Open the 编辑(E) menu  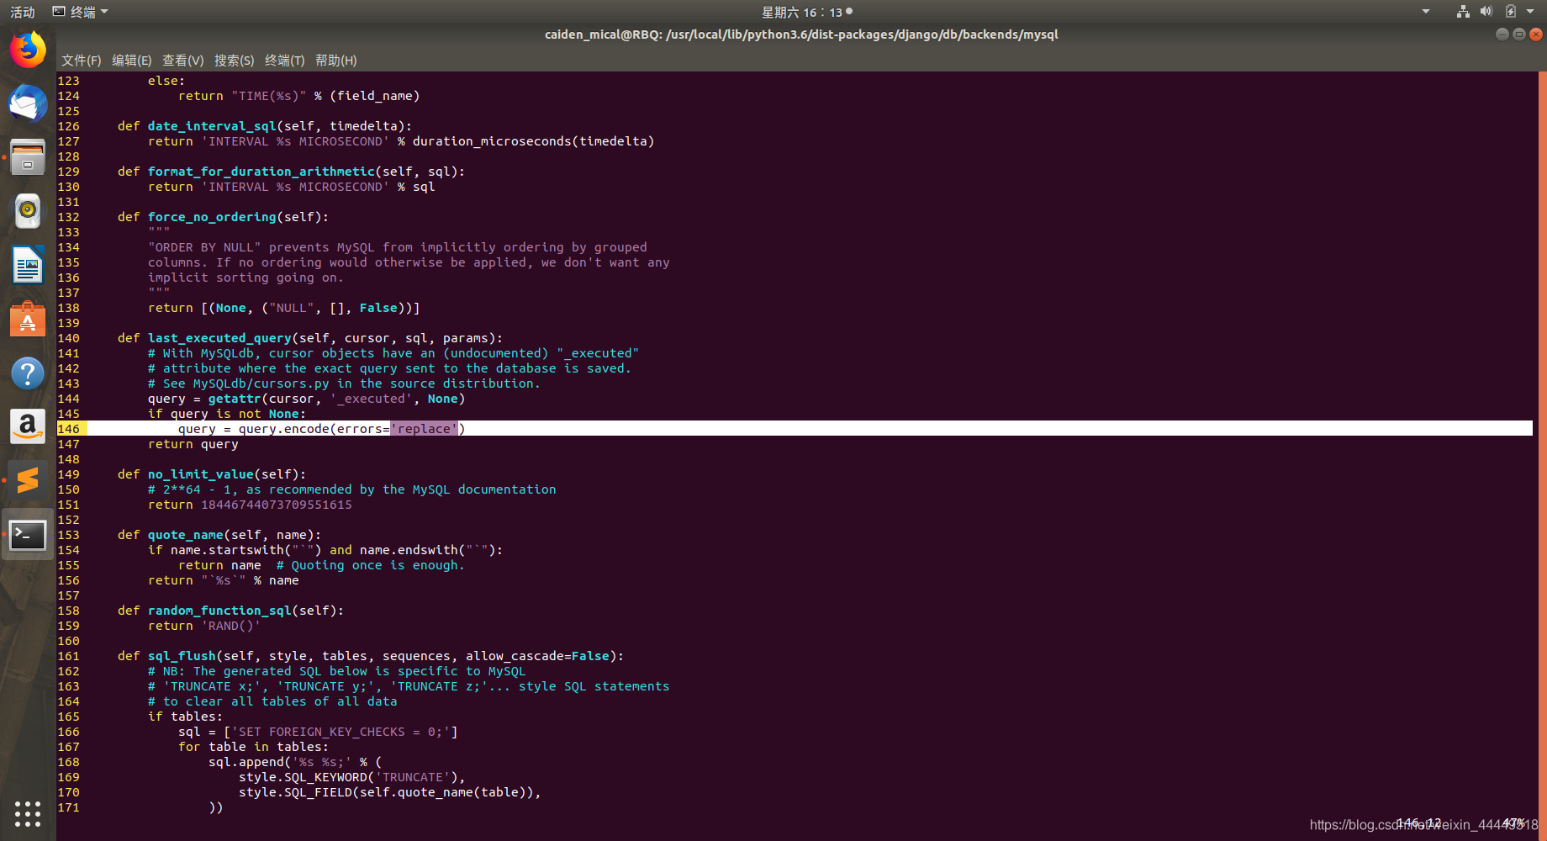point(132,61)
